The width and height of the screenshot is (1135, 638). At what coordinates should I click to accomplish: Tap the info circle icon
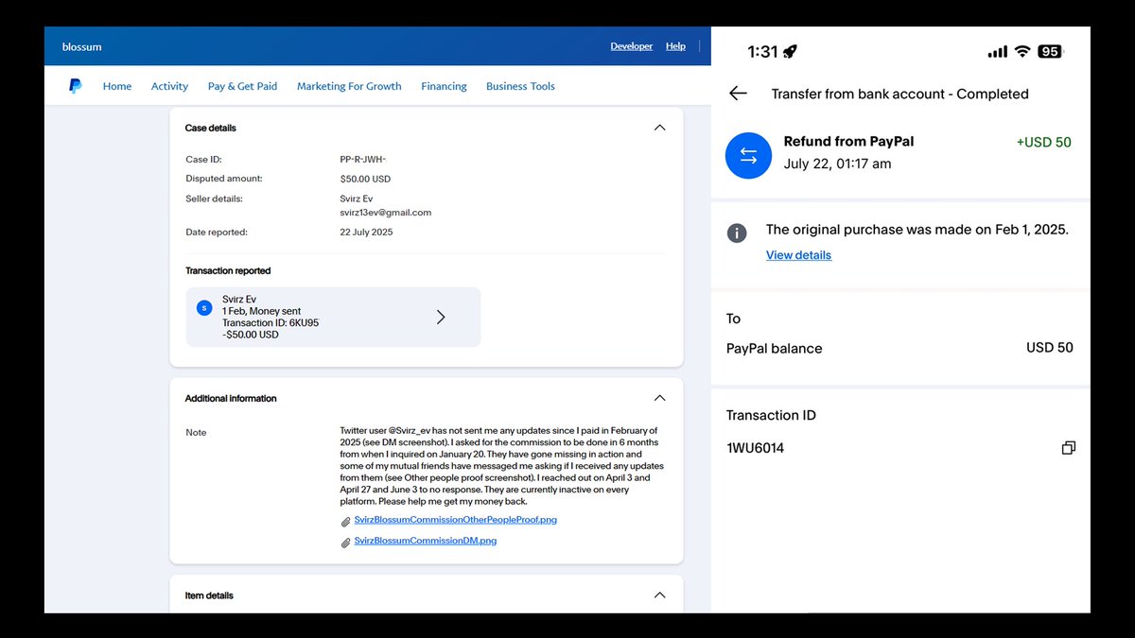pos(737,233)
